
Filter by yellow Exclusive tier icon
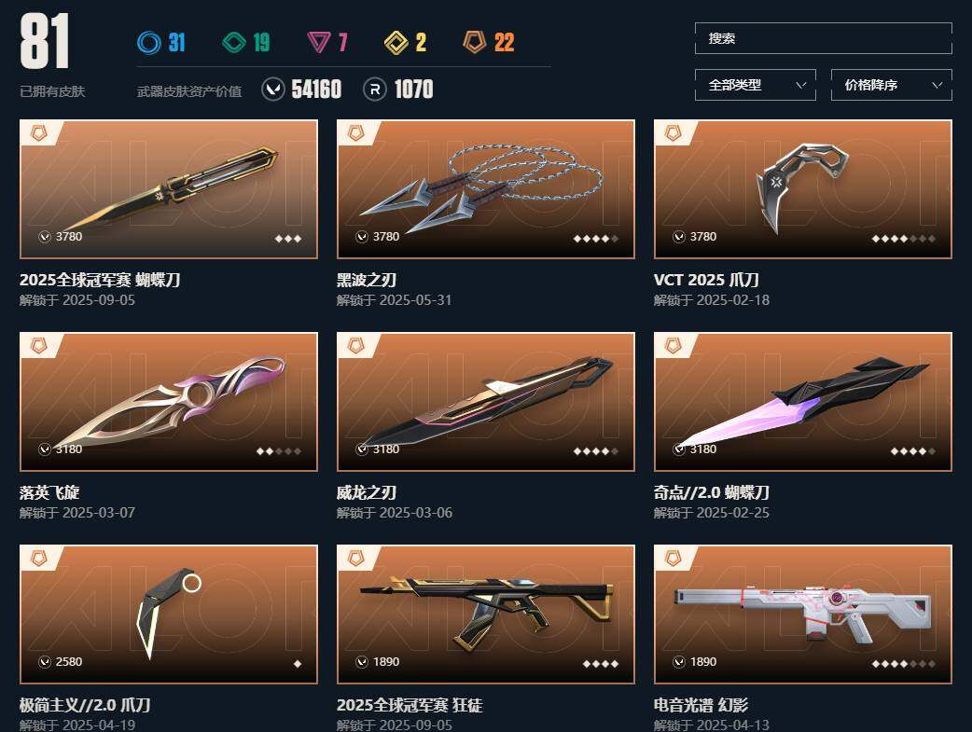click(396, 43)
